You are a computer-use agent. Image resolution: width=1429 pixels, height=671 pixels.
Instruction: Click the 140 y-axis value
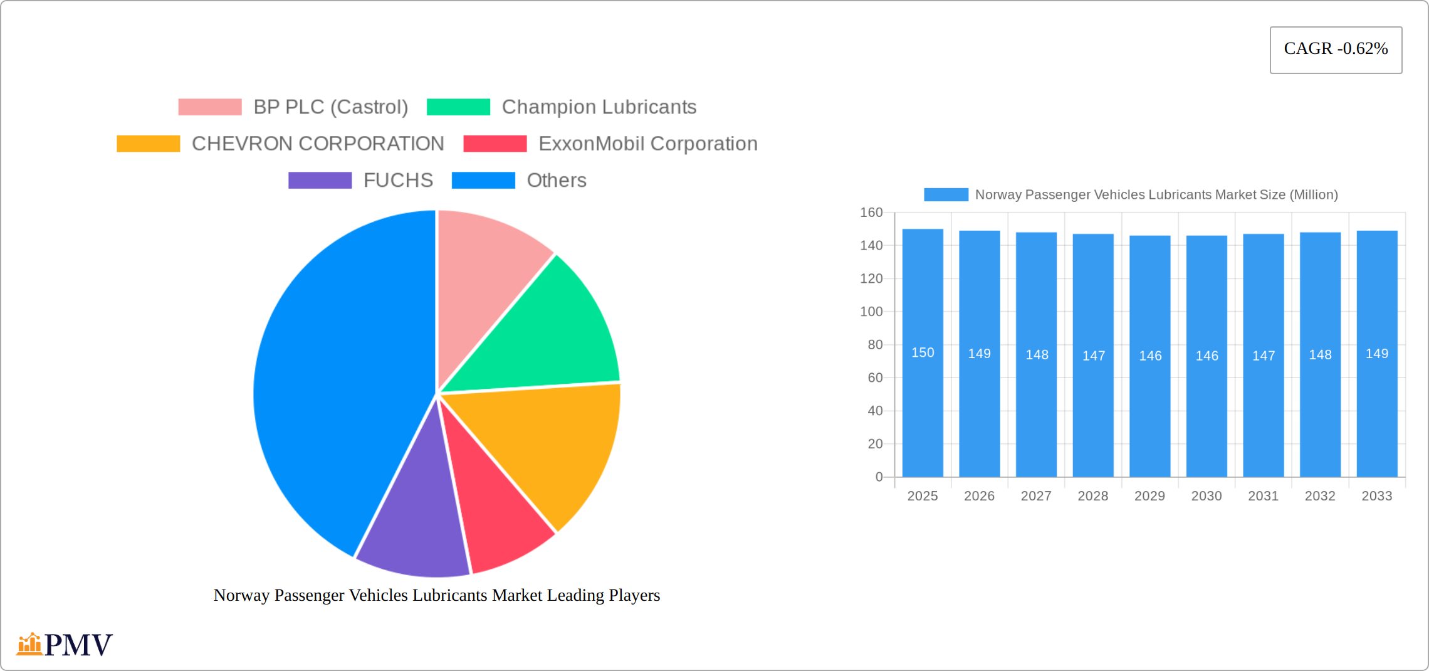click(x=871, y=246)
